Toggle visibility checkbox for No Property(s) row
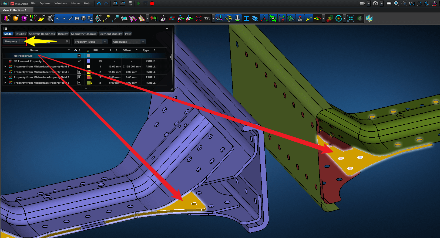440x238 pixels. [79, 56]
